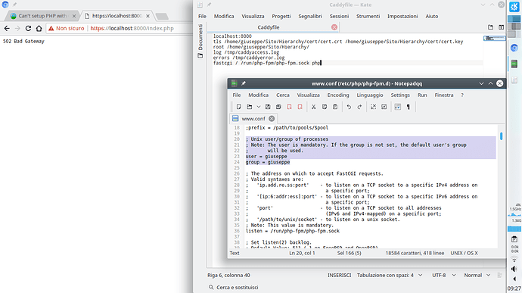Open Cerca e sostituisci search panel
This screenshot has width=522, height=293.
(x=233, y=287)
